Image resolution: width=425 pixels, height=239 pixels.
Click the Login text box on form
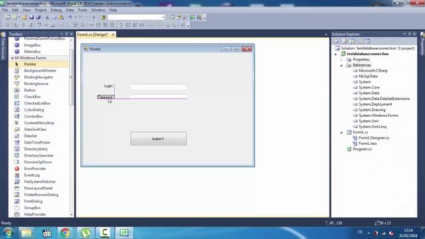(158, 87)
